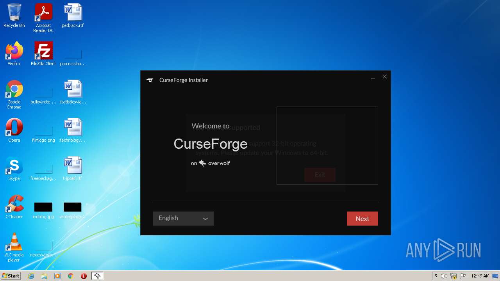Click the Overwolf wolf logo
This screenshot has width=500, height=281.
[x=202, y=163]
